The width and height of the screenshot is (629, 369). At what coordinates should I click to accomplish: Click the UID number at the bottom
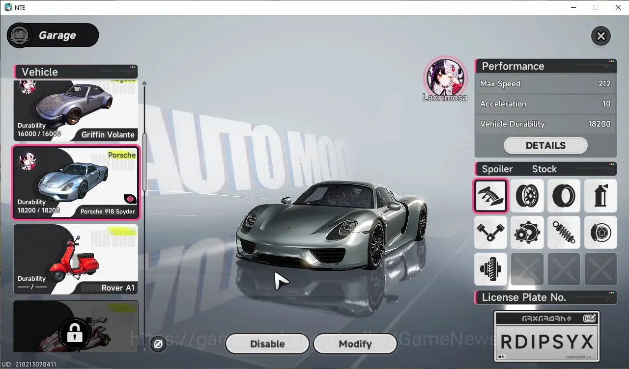[x=29, y=365]
